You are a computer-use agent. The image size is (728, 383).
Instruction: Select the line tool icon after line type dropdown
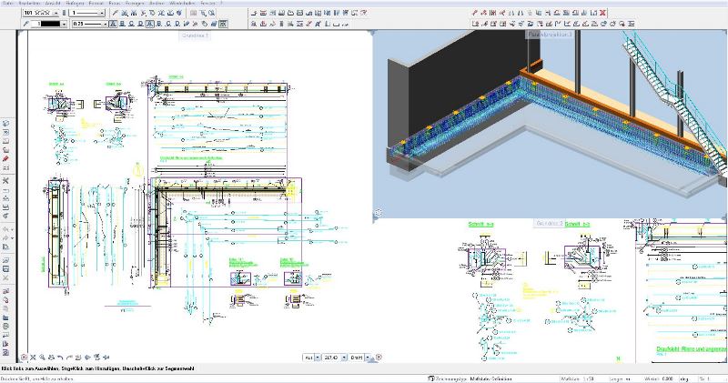(116, 13)
